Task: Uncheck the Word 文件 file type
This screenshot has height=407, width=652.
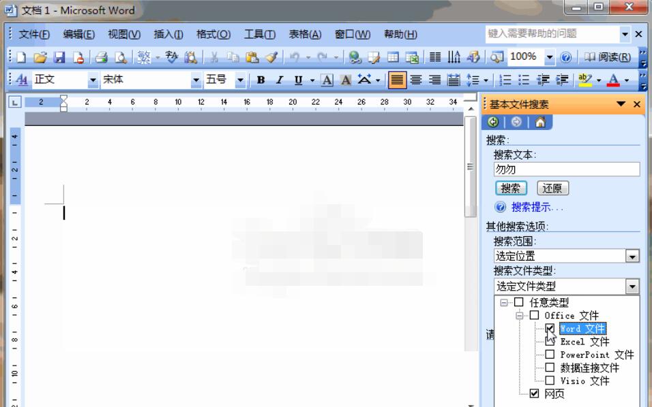Action: click(x=550, y=329)
